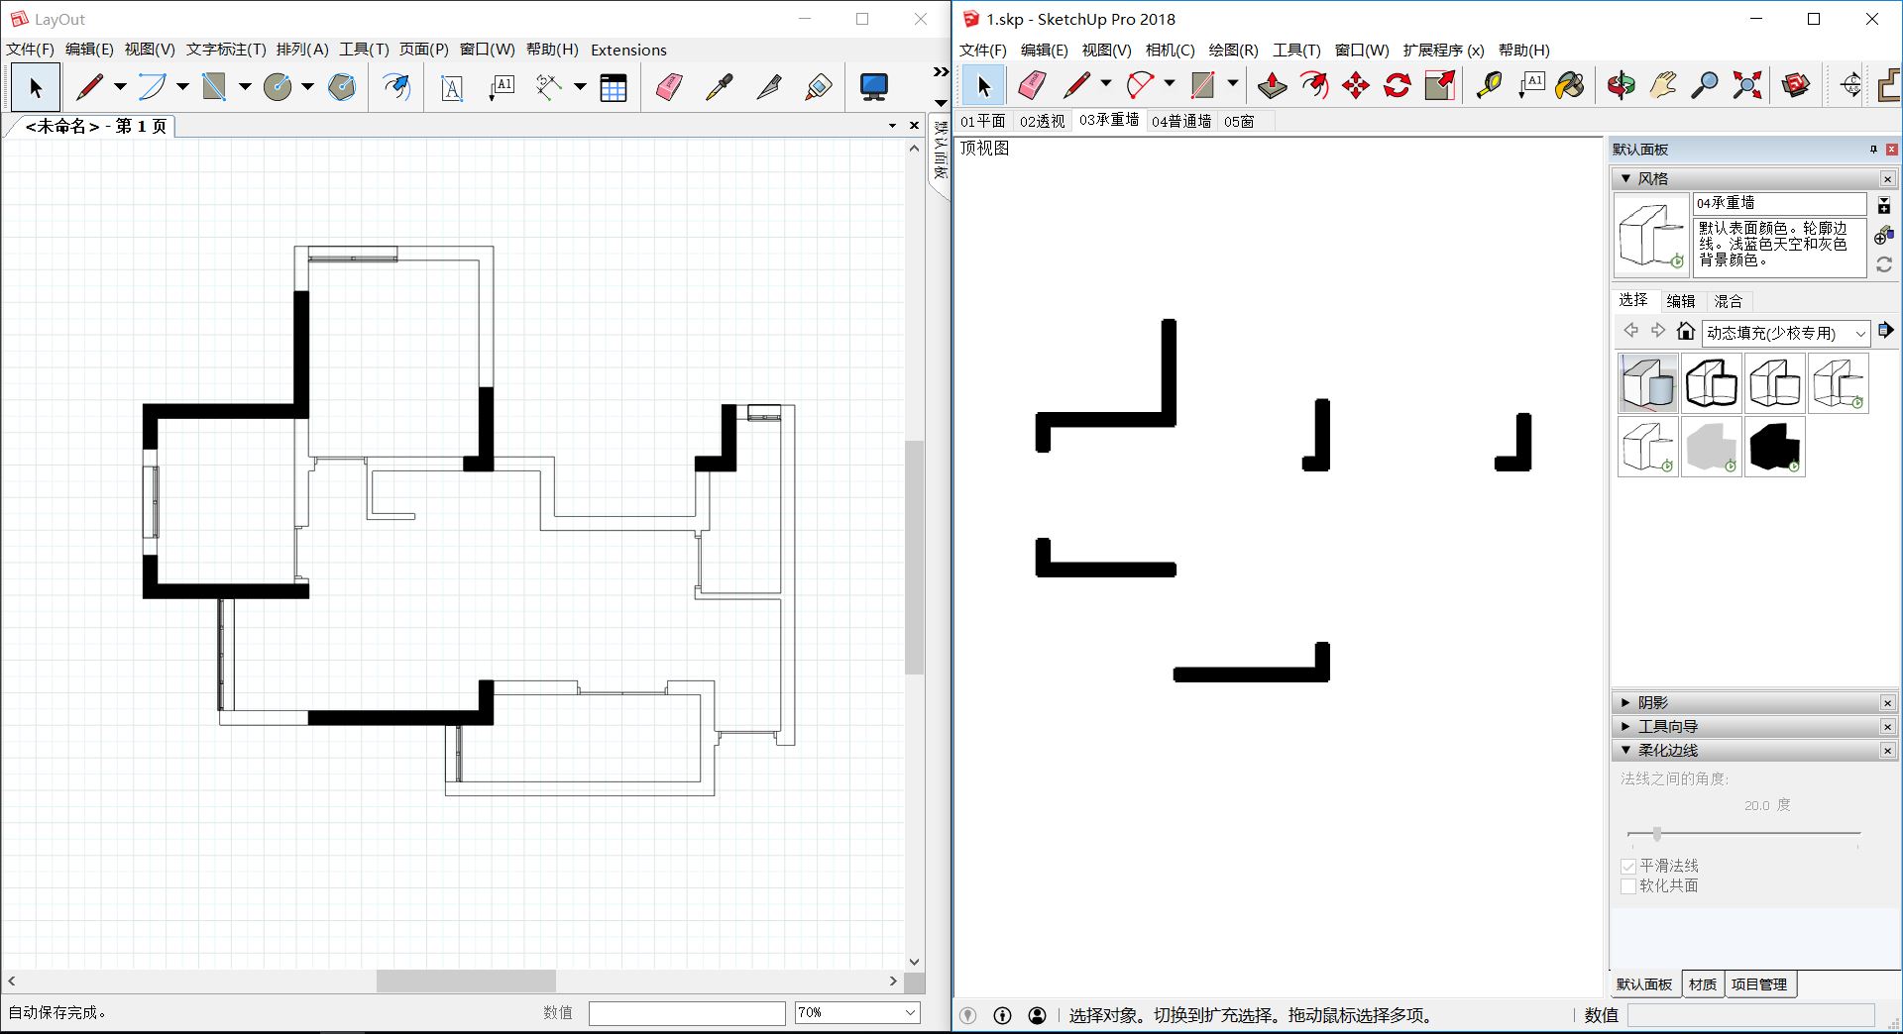Open the 编辑 tab in styles panel
This screenshot has width=1903, height=1034.
coord(1680,301)
